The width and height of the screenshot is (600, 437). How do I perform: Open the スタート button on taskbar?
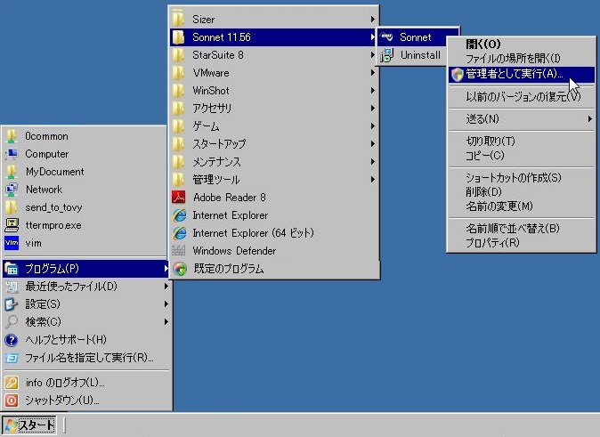tap(29, 425)
